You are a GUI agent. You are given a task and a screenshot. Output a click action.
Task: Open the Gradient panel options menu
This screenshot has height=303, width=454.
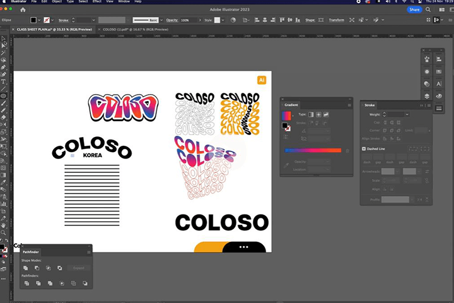tap(349, 105)
